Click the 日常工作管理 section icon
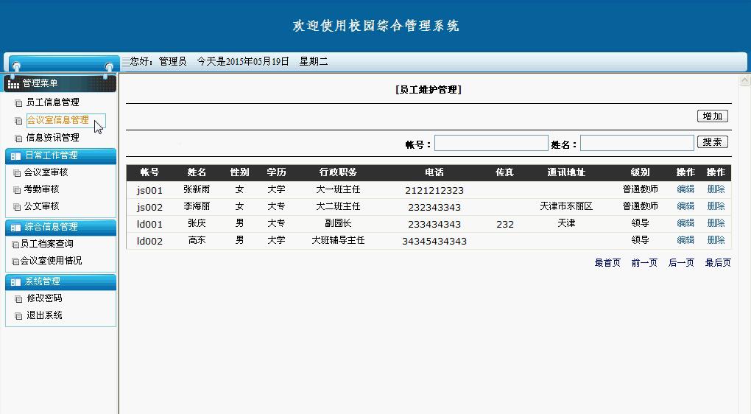 (15, 155)
